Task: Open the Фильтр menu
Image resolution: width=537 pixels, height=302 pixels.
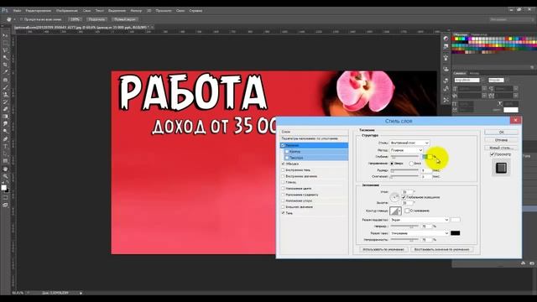Action: click(136, 11)
